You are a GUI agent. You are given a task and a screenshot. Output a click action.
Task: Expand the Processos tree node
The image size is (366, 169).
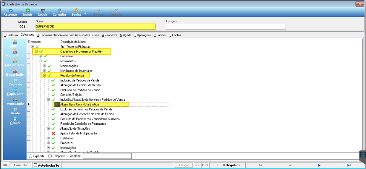[48, 143]
